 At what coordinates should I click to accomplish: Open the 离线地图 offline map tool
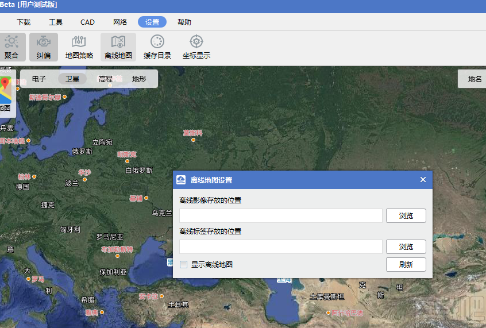118,47
